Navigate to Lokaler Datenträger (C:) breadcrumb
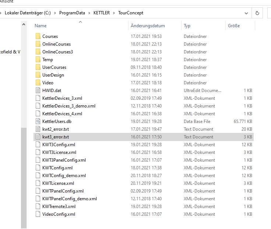 point(28,13)
